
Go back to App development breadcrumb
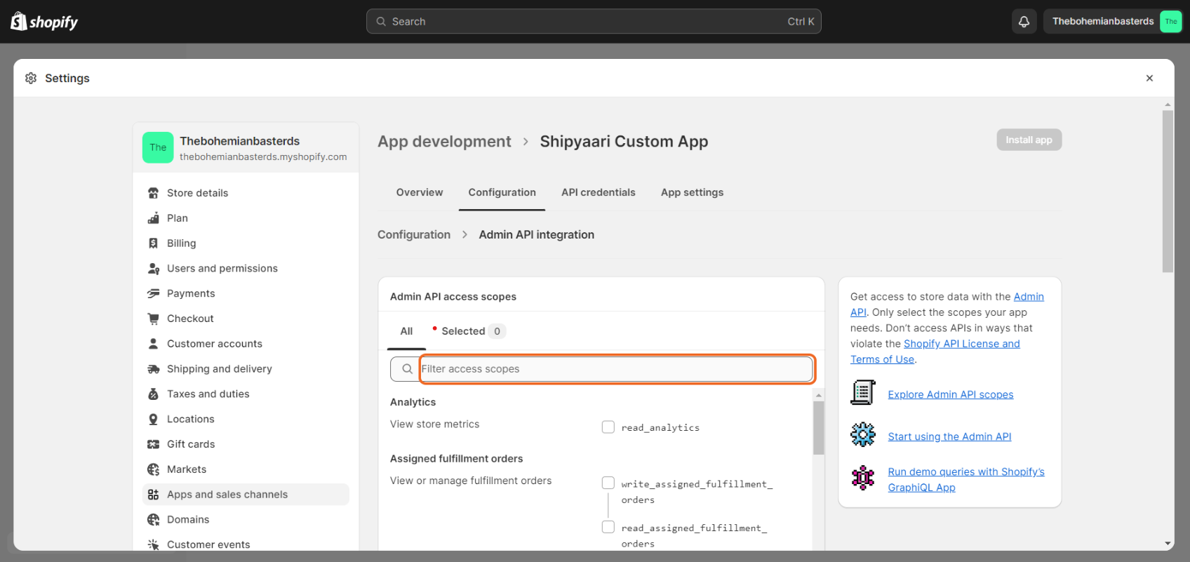pos(444,142)
